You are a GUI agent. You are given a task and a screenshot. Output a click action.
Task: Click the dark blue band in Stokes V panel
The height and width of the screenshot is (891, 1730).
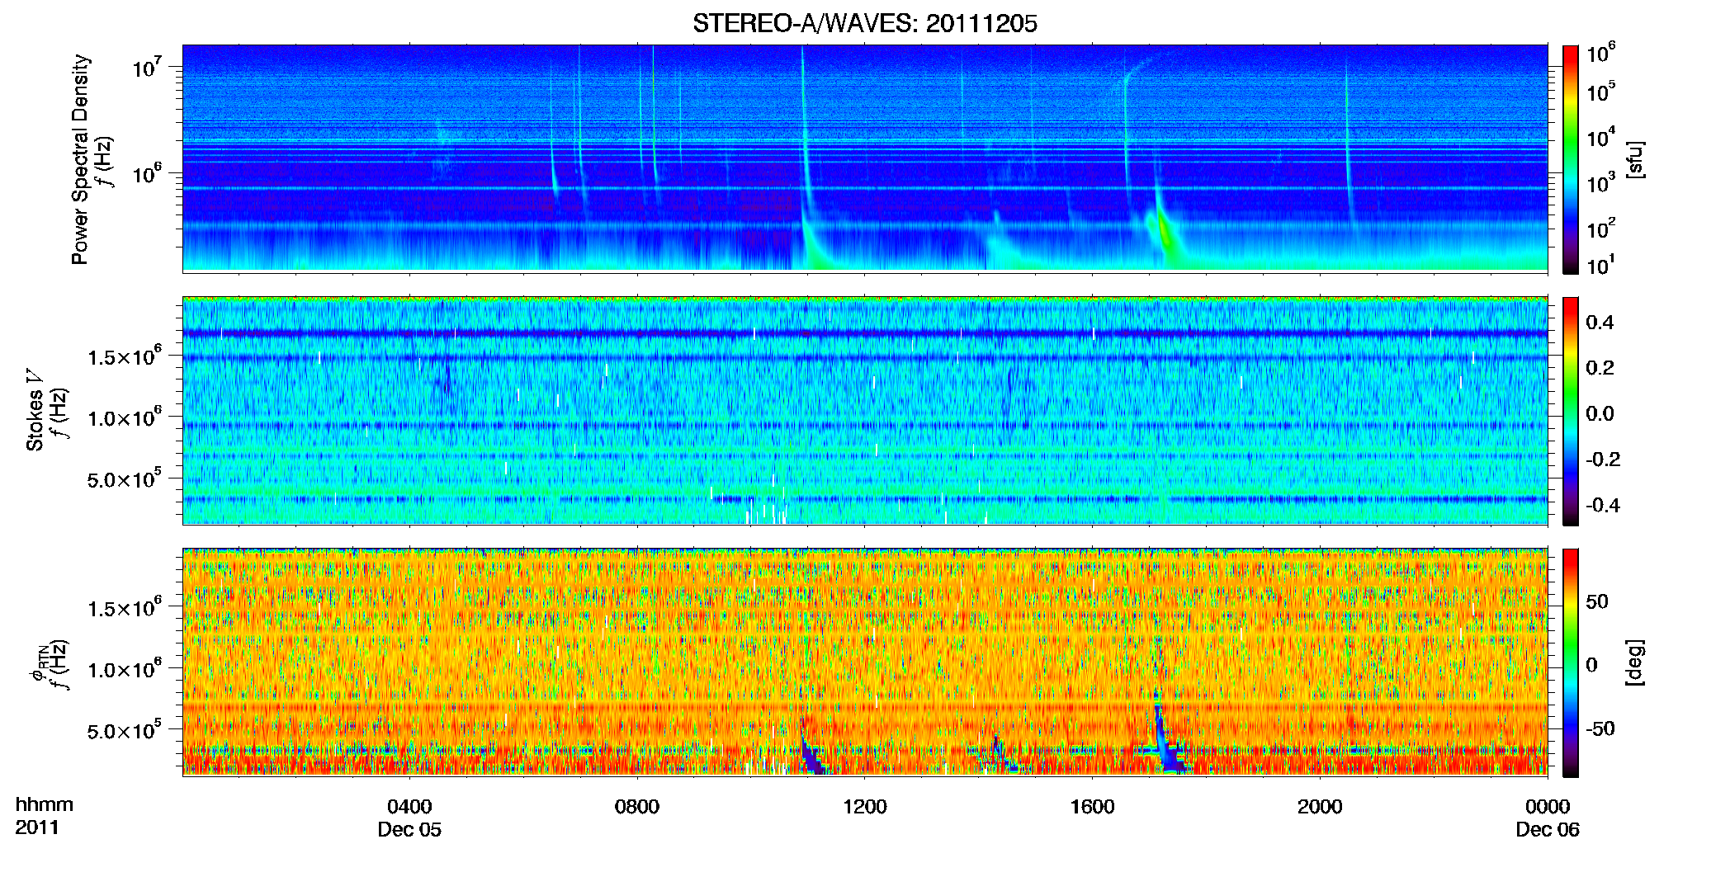(x=864, y=333)
